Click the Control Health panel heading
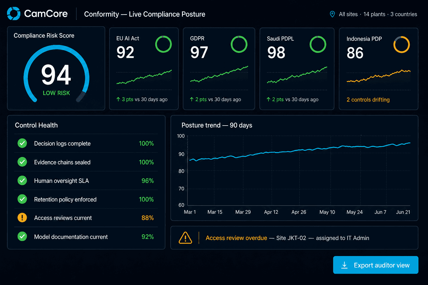 (x=37, y=125)
